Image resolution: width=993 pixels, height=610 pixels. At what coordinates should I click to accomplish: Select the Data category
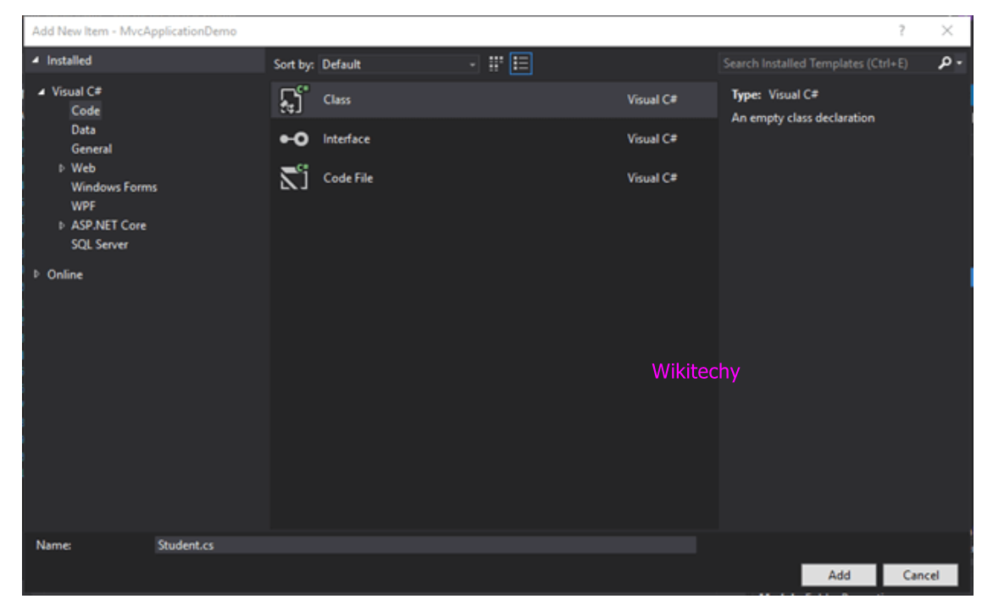[84, 130]
